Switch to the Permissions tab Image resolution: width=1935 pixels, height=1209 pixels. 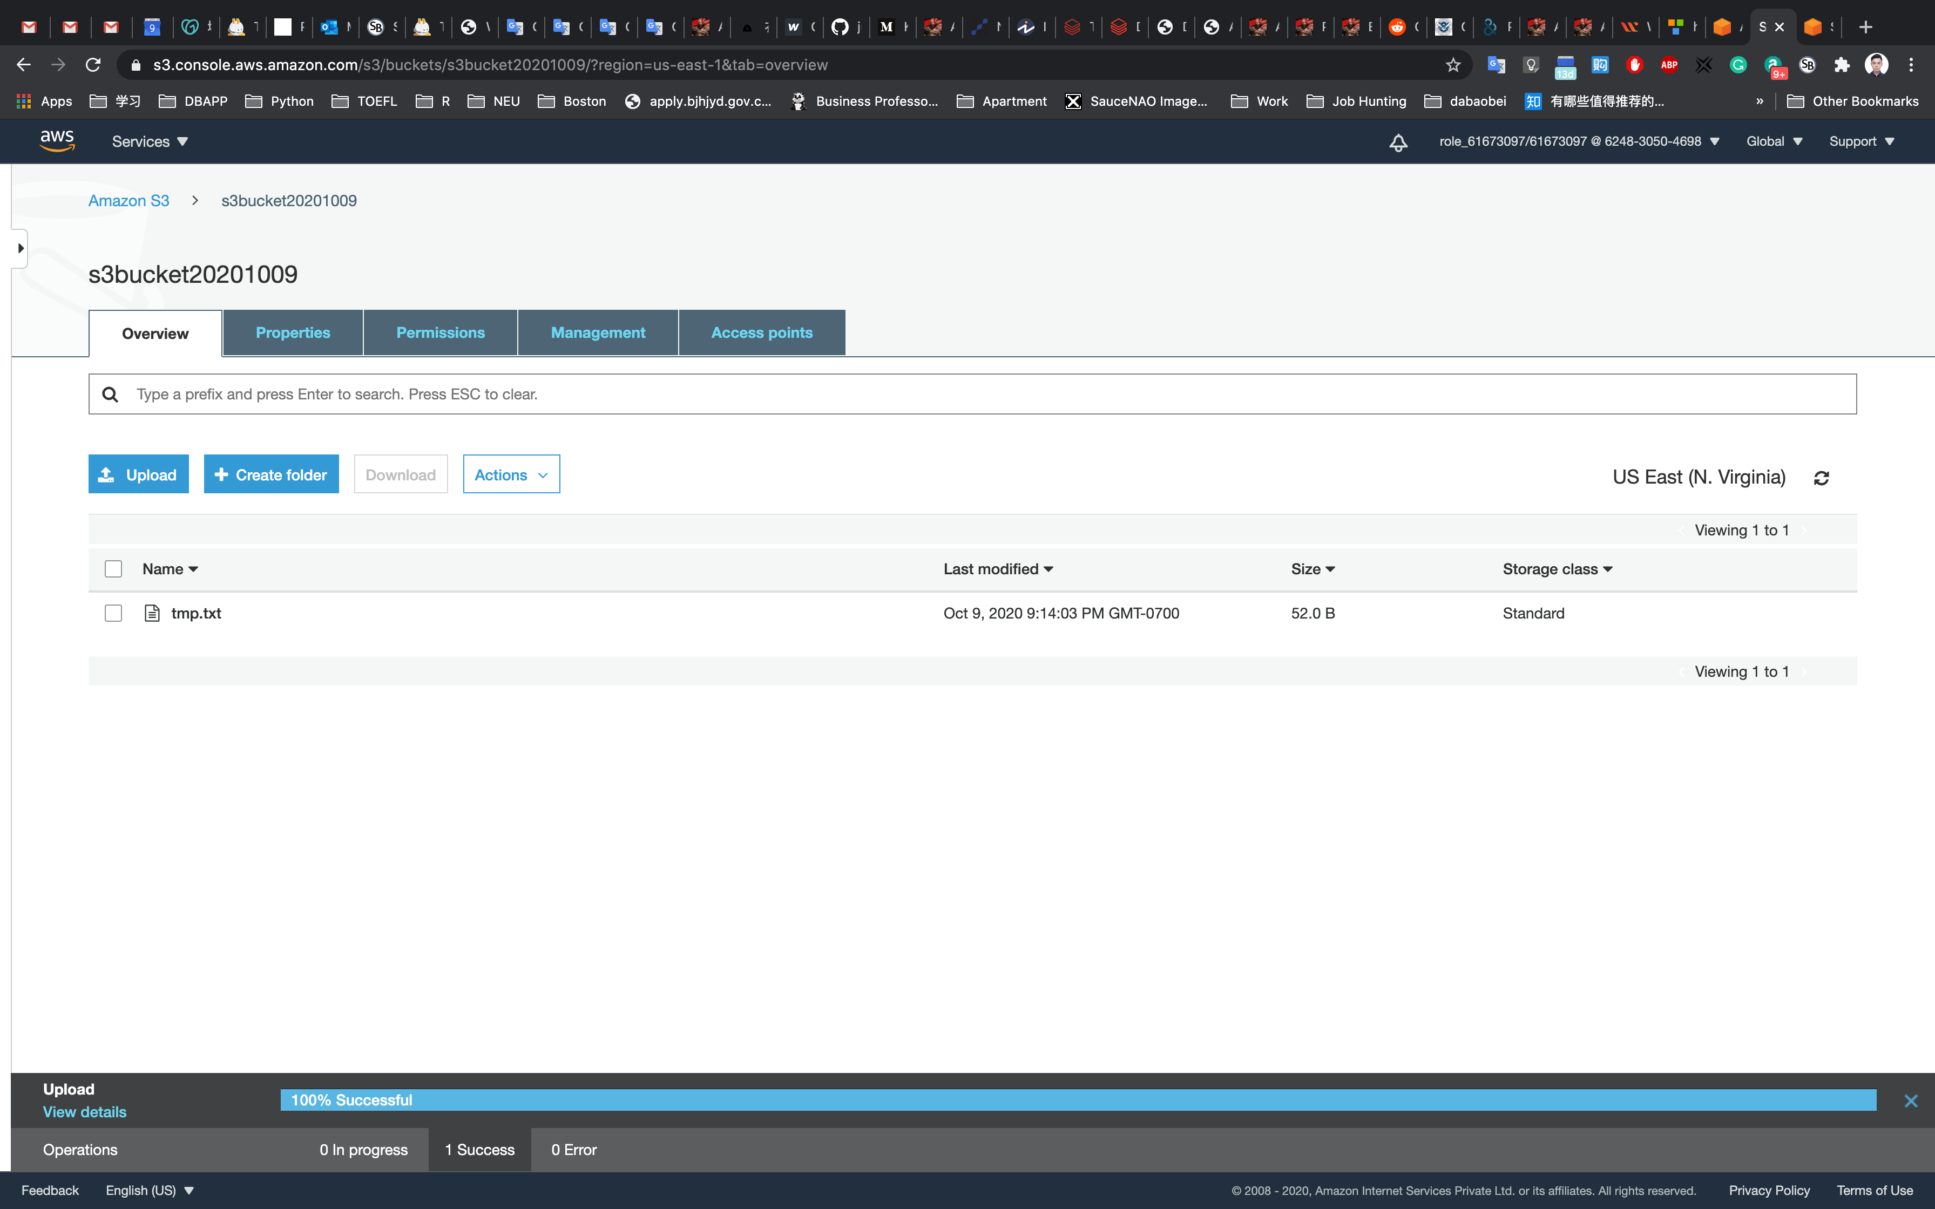[x=440, y=332]
